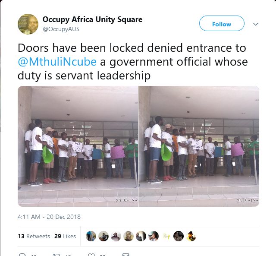Open the first liker's avatar

pyautogui.click(x=91, y=236)
